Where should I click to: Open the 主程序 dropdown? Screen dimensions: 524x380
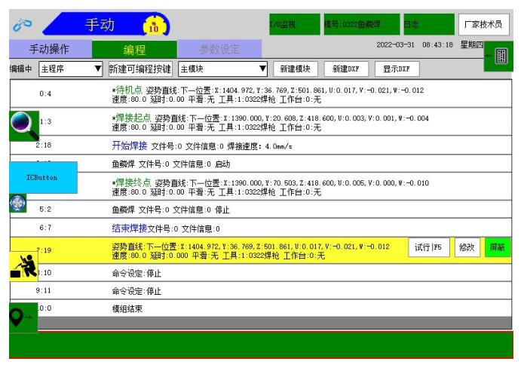71,69
